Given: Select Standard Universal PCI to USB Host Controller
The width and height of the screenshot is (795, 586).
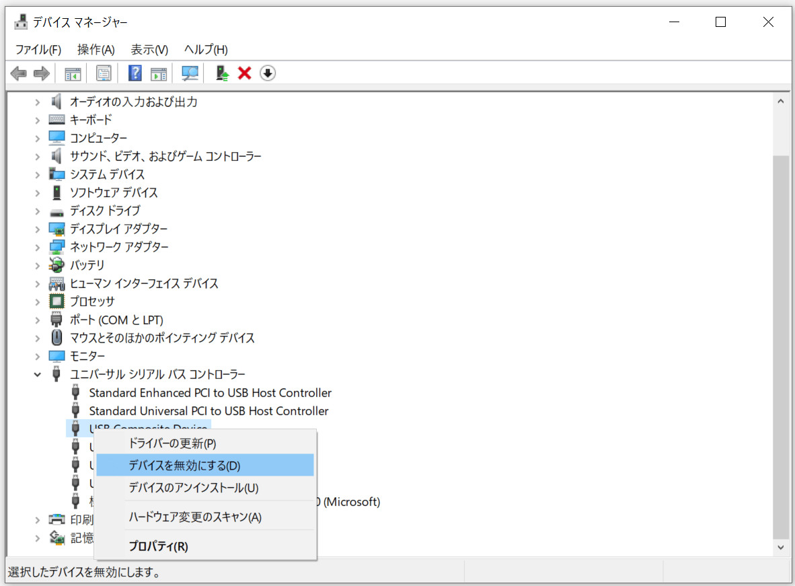Looking at the screenshot, I should coord(209,411).
